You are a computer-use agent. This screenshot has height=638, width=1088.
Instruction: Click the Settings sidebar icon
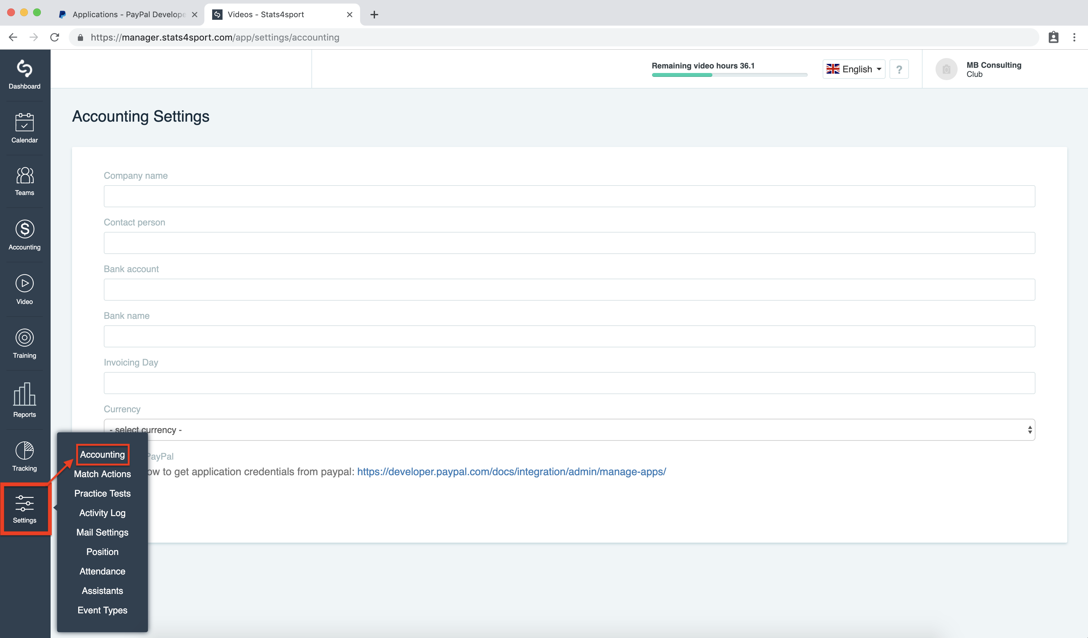[25, 509]
